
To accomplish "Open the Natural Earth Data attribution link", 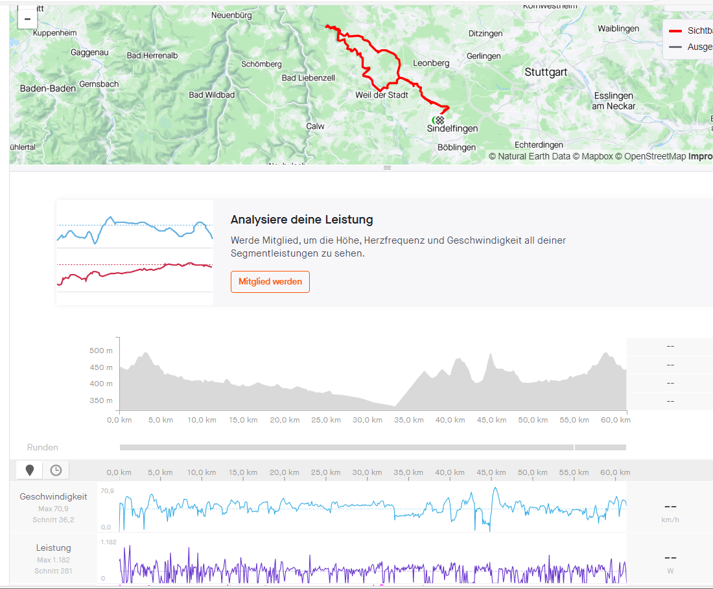I will coord(530,156).
